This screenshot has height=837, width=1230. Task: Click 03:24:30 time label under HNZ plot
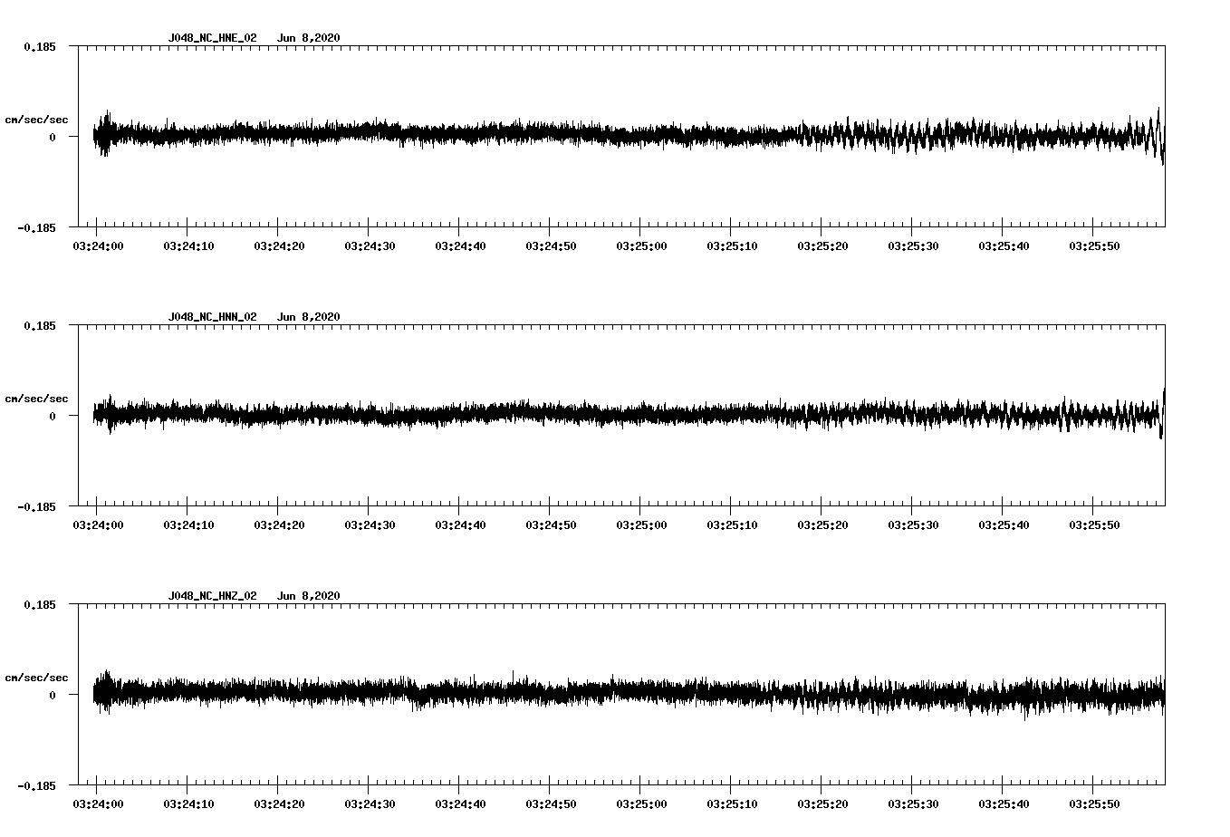(369, 803)
